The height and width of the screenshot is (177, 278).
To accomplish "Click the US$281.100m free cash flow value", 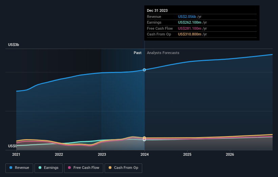I will coord(190,28).
